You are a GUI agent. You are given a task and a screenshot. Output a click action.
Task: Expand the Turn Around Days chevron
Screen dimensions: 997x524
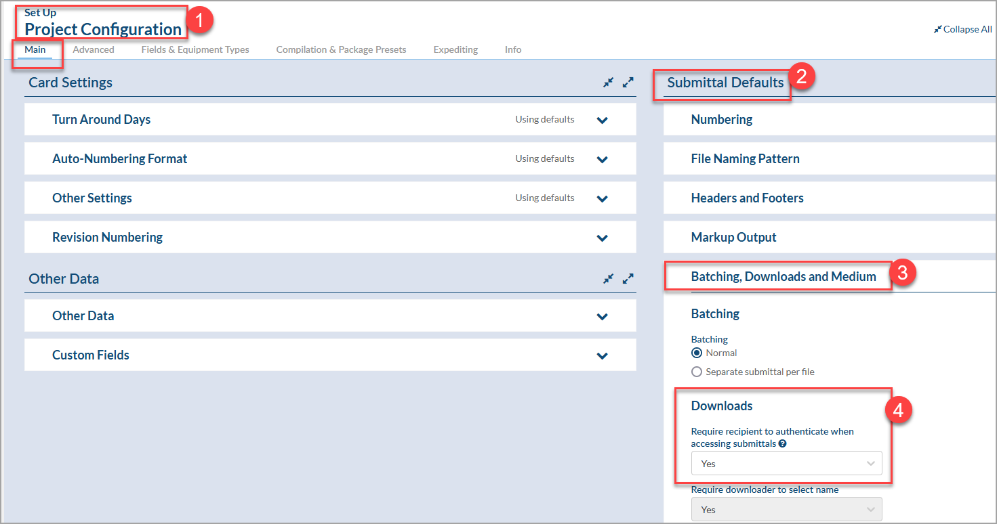[x=602, y=120]
